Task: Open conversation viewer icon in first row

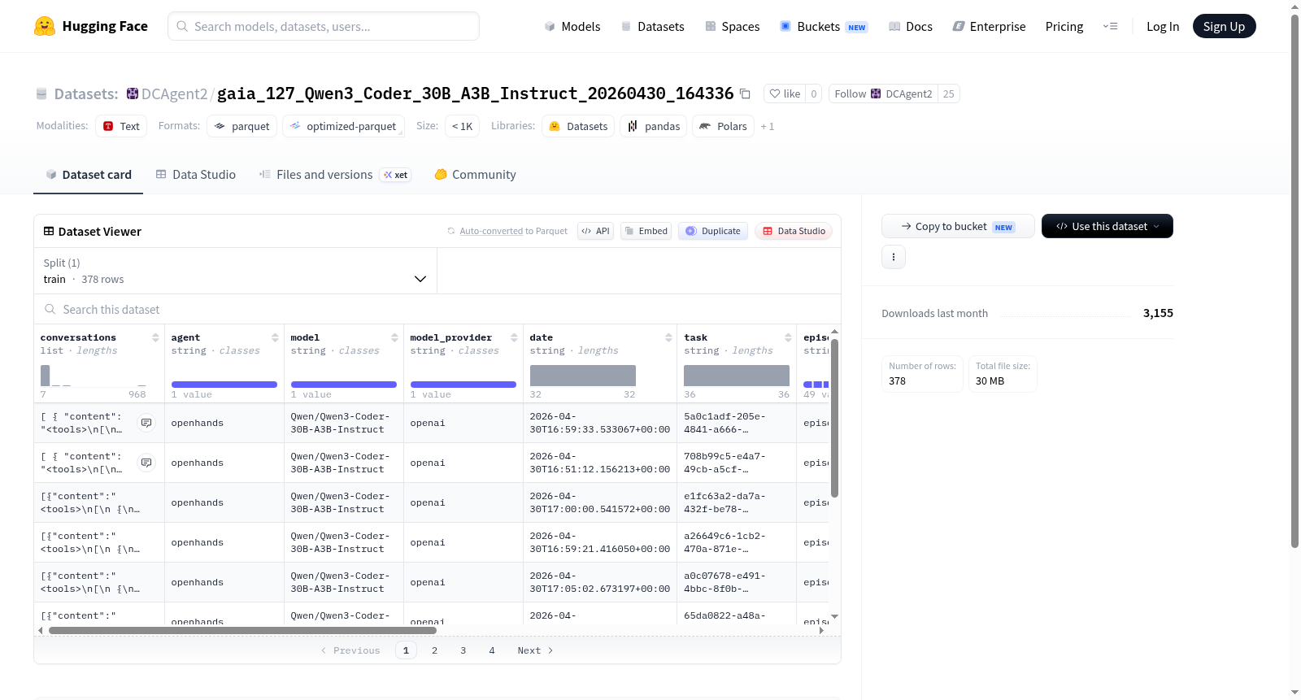Action: pyautogui.click(x=146, y=423)
